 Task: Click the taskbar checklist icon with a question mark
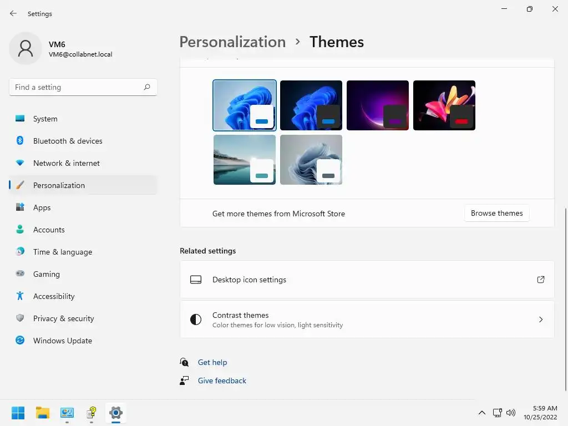[92, 413]
